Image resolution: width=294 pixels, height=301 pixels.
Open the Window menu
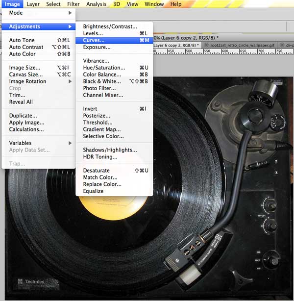pos(154,4)
